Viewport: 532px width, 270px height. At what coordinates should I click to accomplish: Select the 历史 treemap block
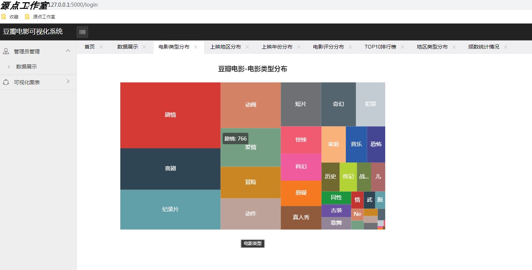330,177
